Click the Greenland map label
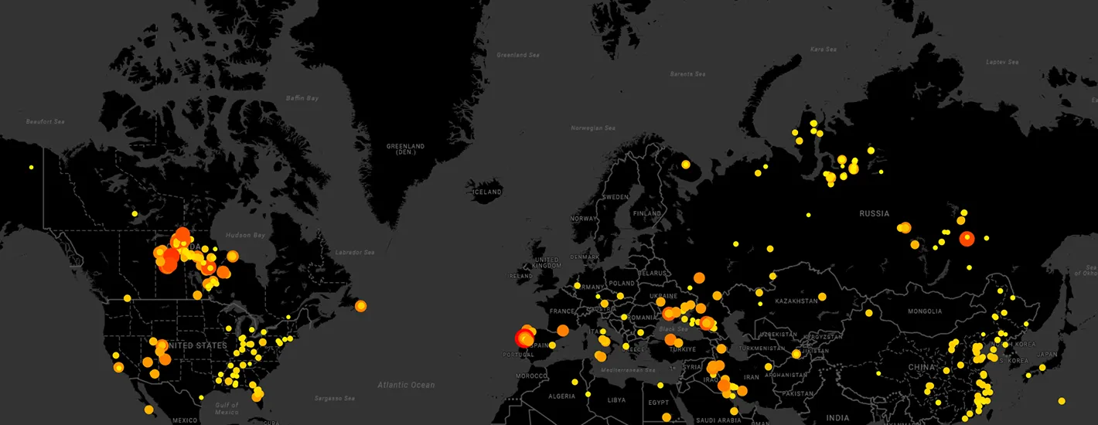 pyautogui.click(x=406, y=149)
